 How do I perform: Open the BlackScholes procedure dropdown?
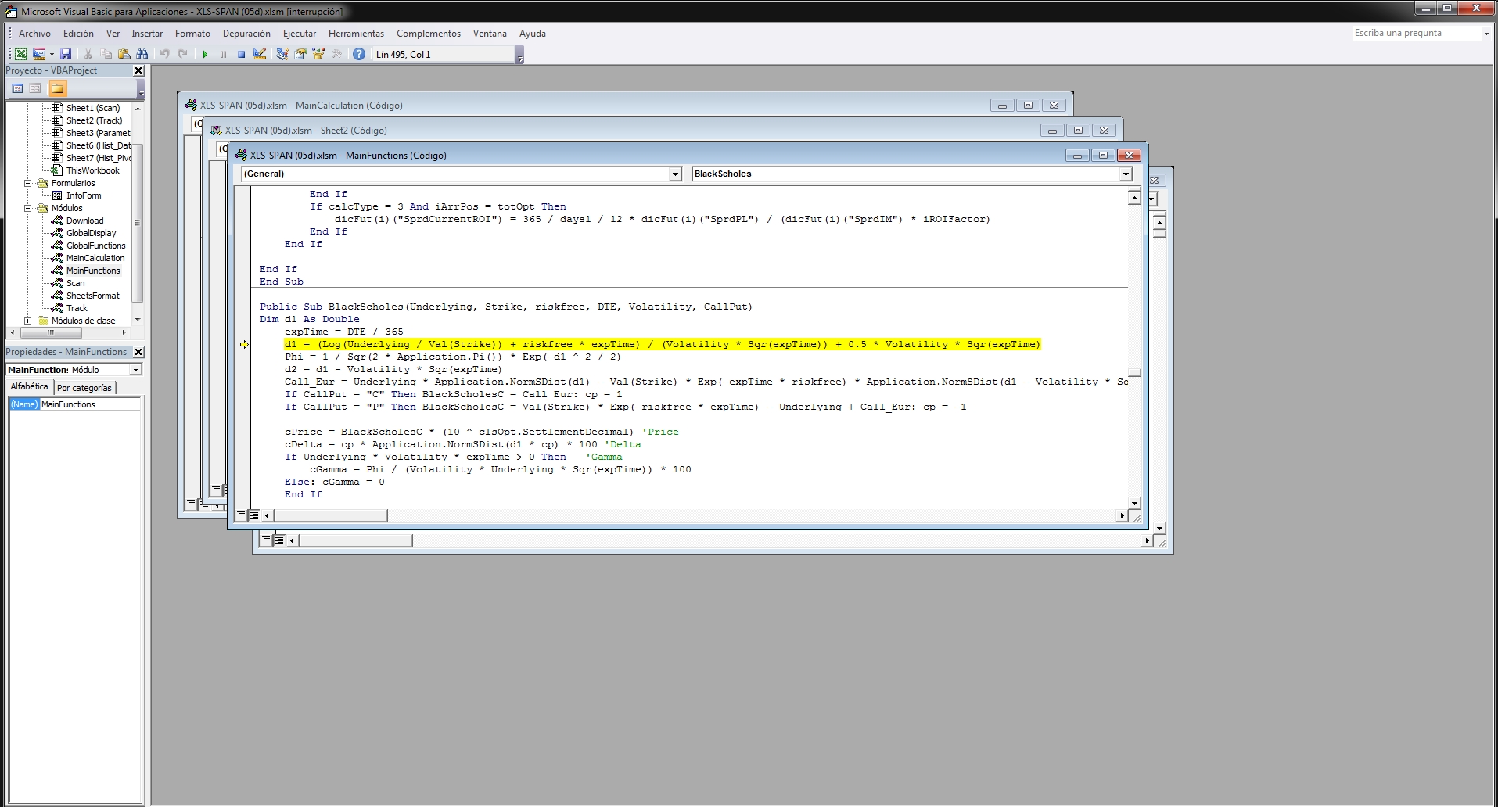(1126, 174)
